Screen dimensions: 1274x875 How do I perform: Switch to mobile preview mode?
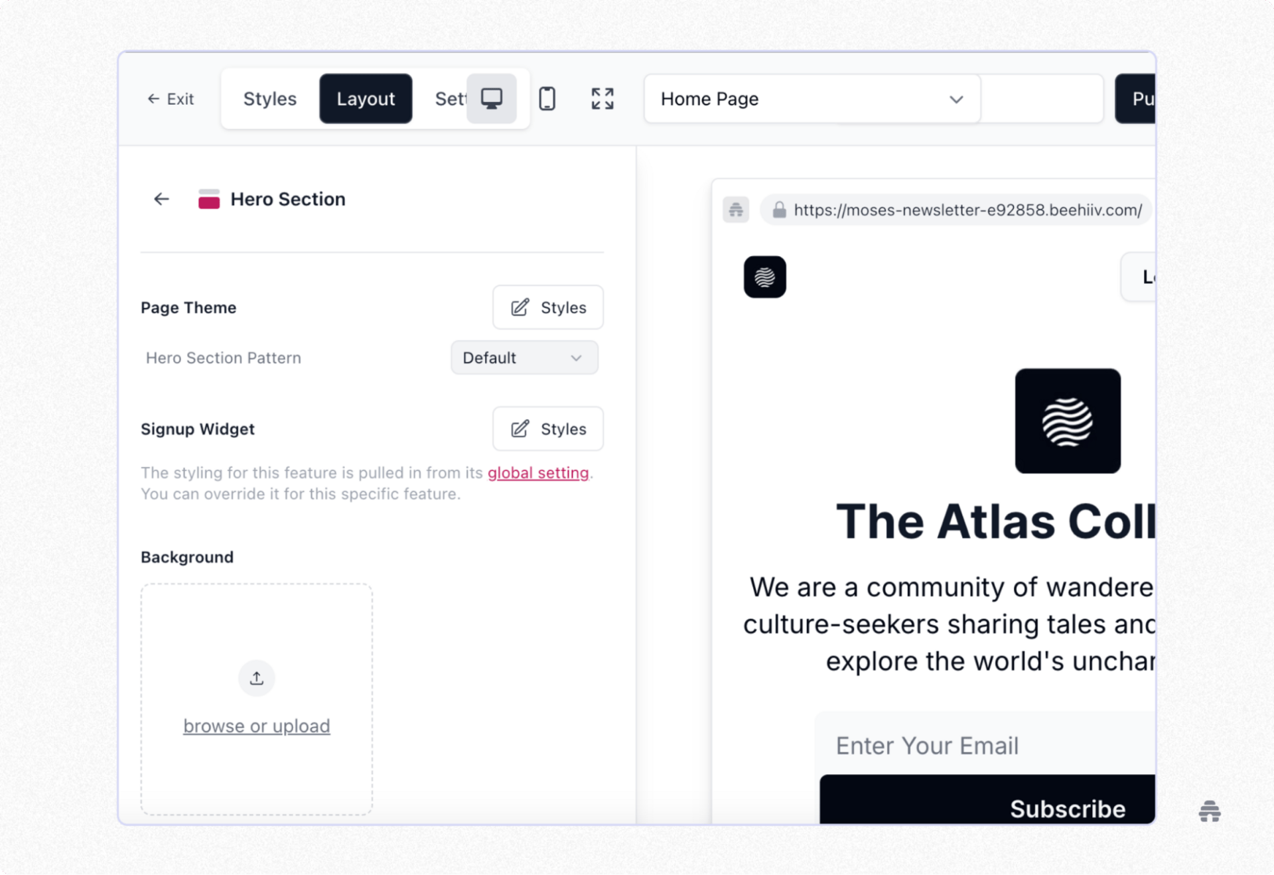click(x=547, y=98)
